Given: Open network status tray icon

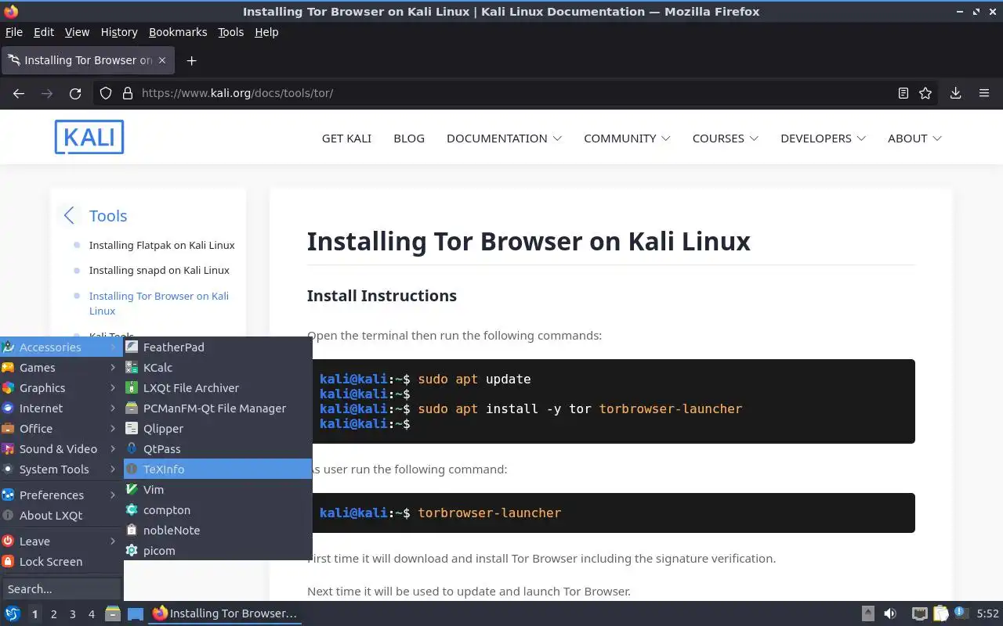Looking at the screenshot, I should pos(919,613).
